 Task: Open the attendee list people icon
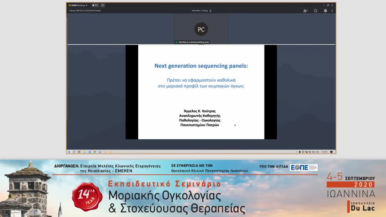click(x=306, y=11)
